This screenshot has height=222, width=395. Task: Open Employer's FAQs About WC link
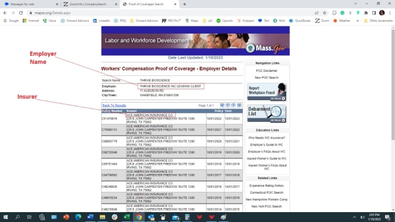(267, 152)
